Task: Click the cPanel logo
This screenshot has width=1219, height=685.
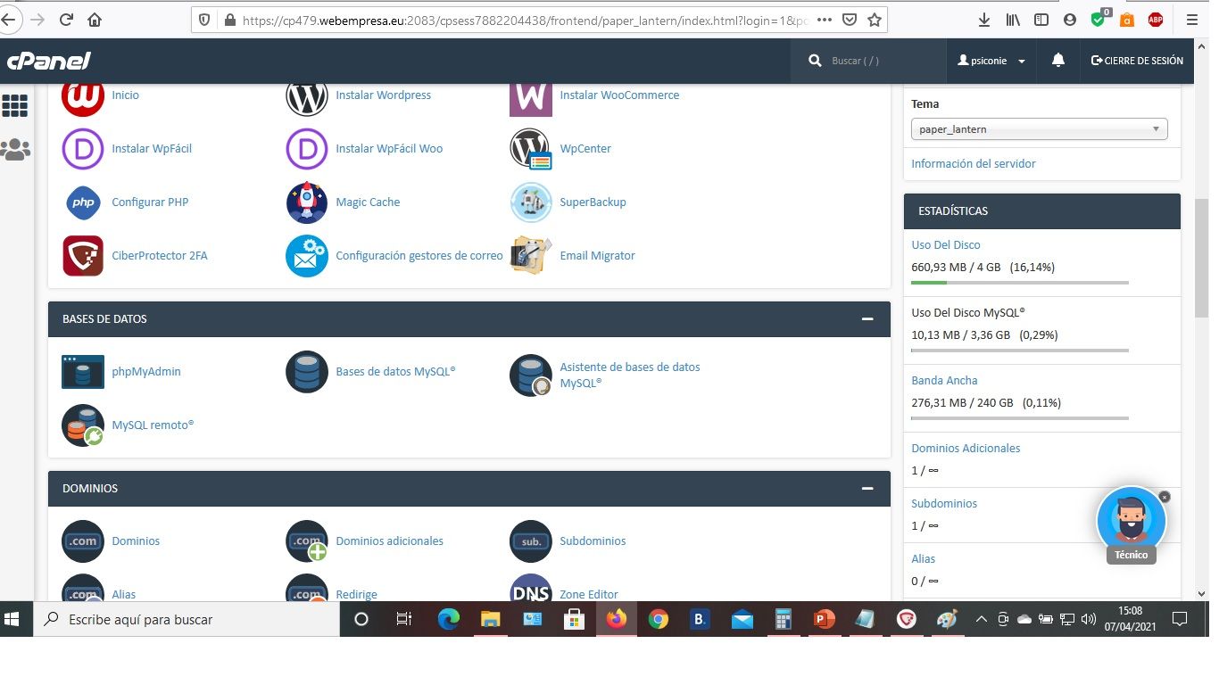Action: point(49,61)
